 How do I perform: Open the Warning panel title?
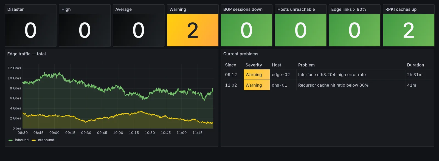click(178, 9)
